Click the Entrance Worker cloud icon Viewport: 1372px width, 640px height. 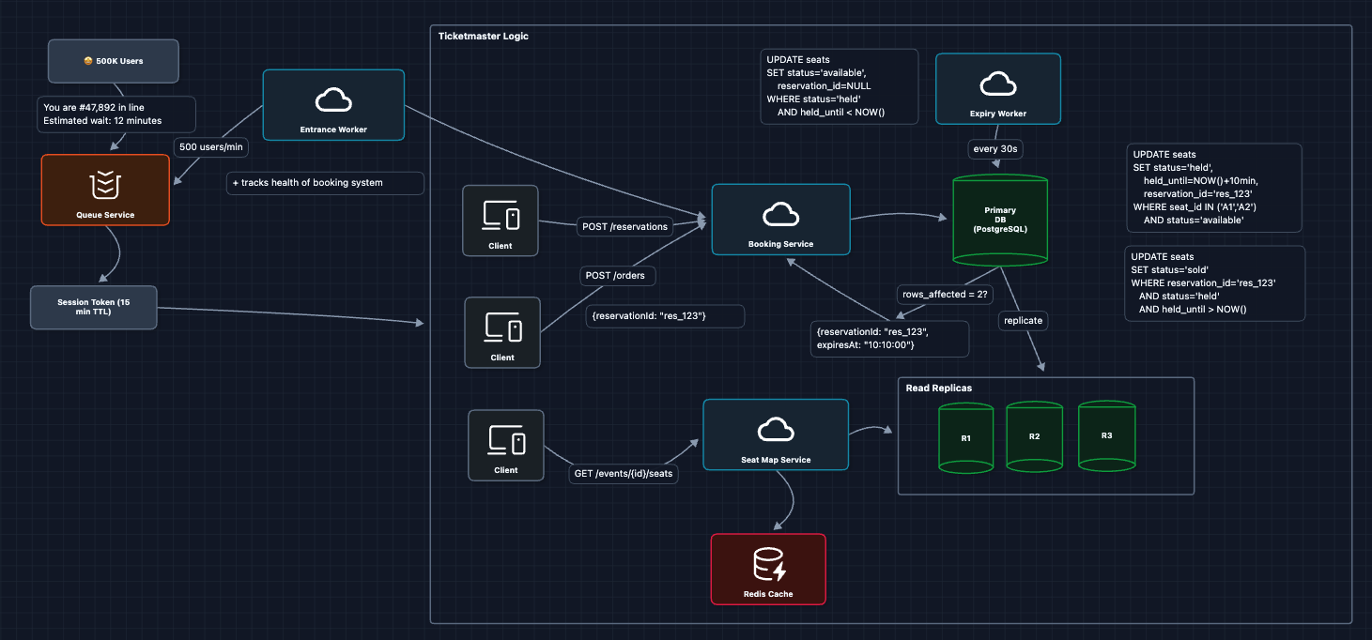(x=333, y=99)
